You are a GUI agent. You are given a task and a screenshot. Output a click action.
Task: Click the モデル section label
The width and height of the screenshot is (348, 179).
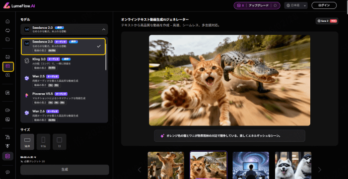25,19
